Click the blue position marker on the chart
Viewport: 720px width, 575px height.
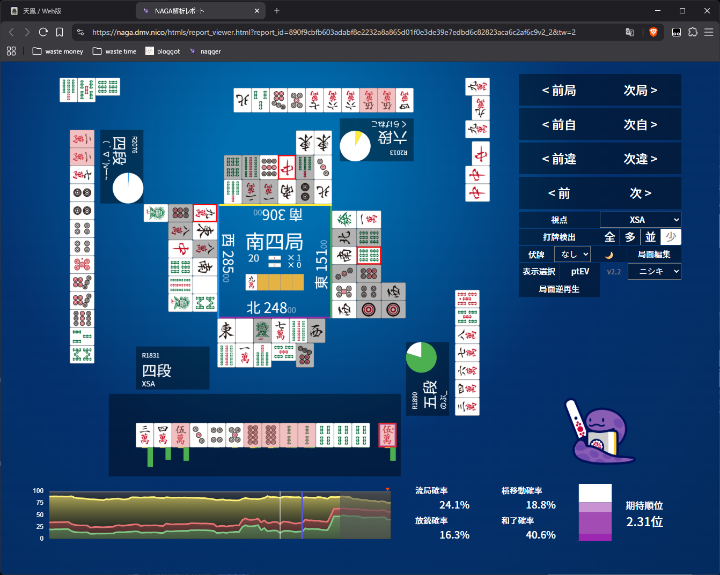pyautogui.click(x=302, y=515)
